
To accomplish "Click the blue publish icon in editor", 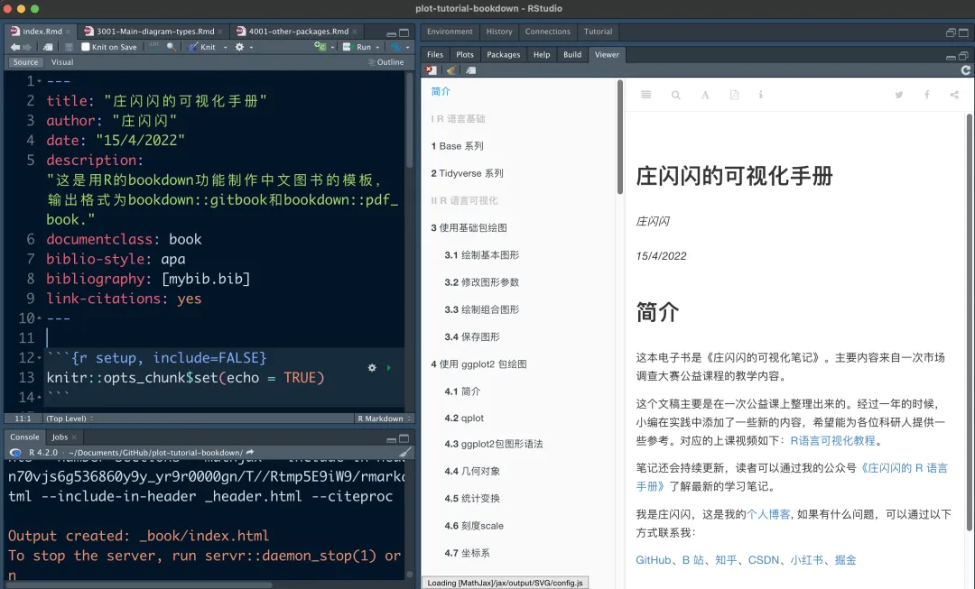I will (x=395, y=47).
